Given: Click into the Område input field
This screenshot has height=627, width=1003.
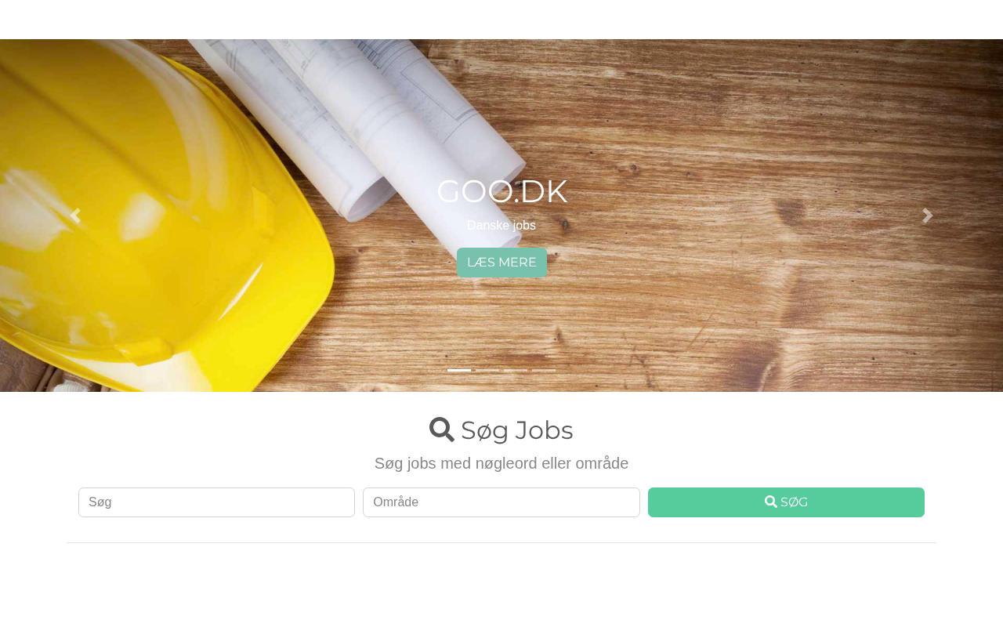Looking at the screenshot, I should tap(501, 502).
